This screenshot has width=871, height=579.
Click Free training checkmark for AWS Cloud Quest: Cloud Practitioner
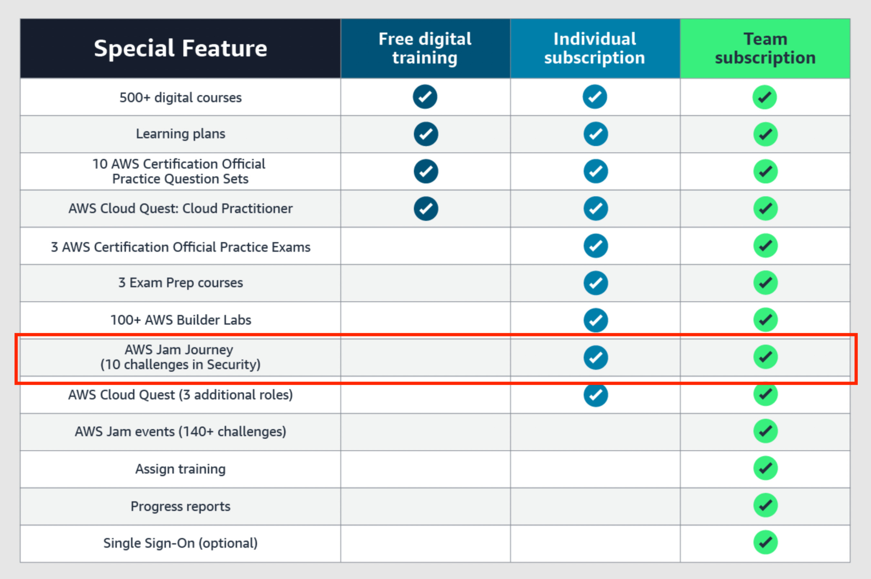tap(426, 209)
